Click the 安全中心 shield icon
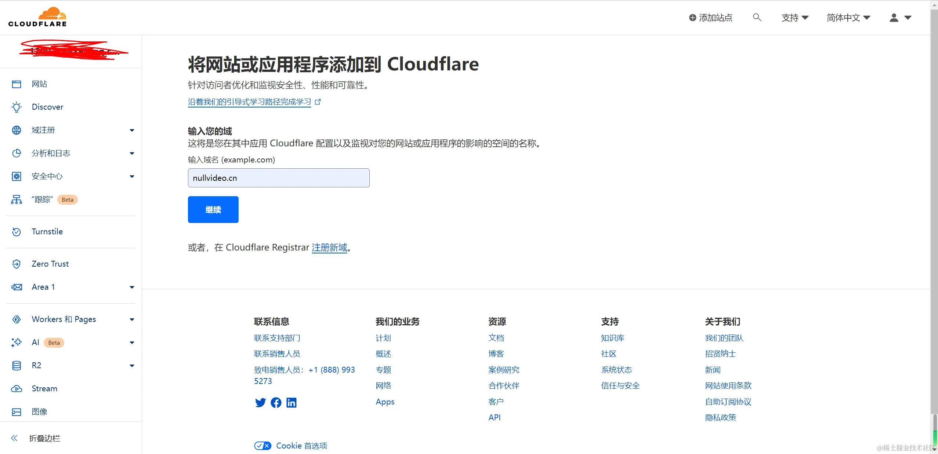 click(17, 176)
